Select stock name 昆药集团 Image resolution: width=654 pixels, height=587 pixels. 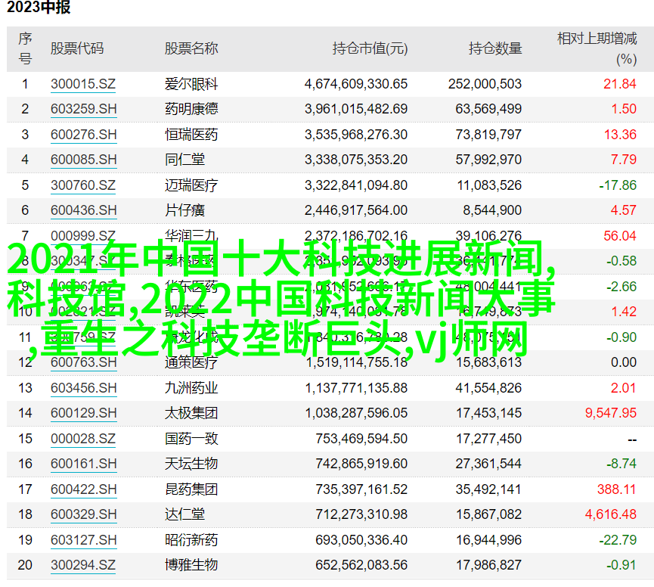tap(191, 489)
